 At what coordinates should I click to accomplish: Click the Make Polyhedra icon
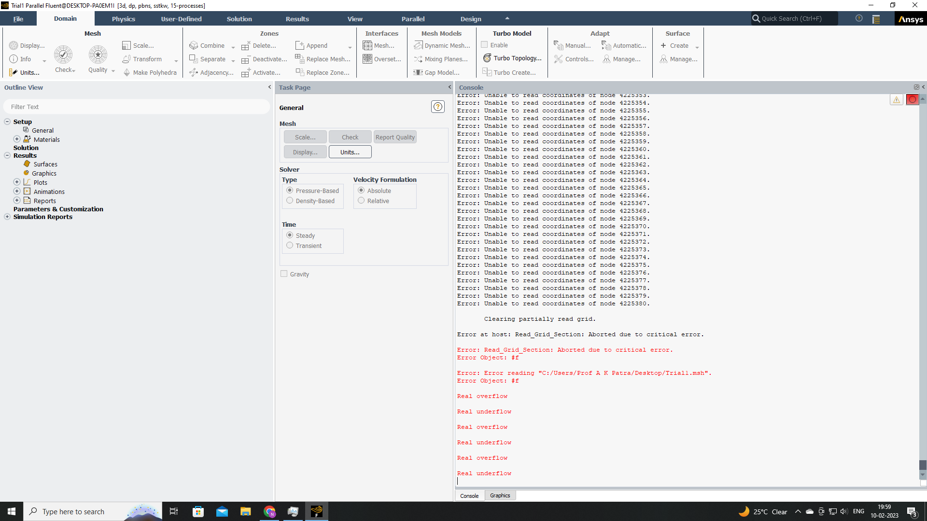point(127,72)
